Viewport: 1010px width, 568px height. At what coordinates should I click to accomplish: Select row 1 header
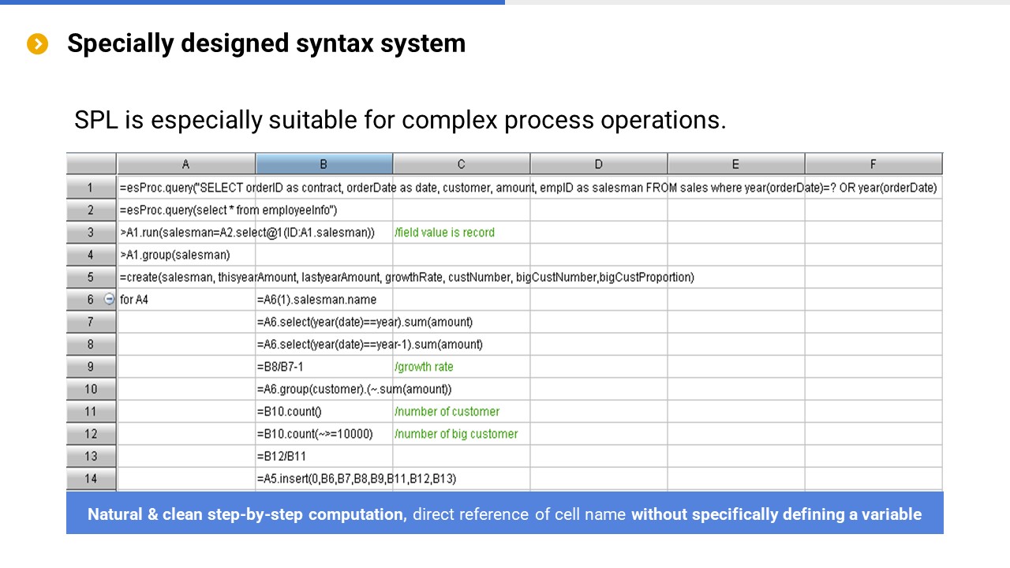click(x=91, y=188)
